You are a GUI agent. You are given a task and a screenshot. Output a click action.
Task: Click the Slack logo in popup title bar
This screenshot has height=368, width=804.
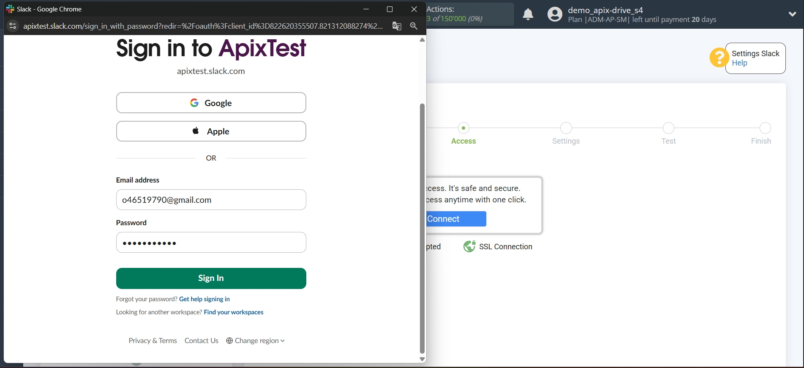pos(10,9)
